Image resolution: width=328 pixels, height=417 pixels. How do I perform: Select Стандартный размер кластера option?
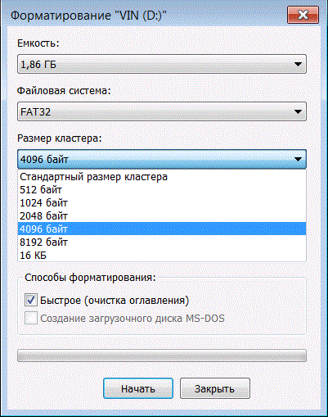pyautogui.click(x=162, y=177)
